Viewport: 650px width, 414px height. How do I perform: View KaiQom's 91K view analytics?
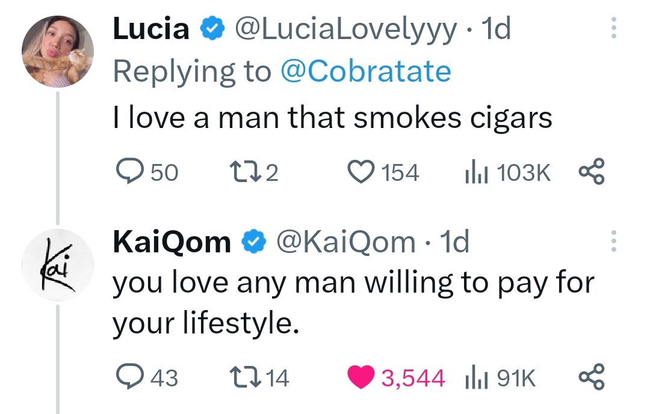(x=500, y=377)
